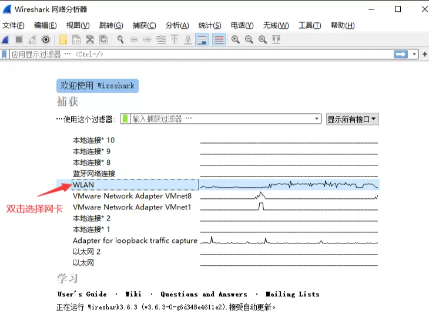Open a capture file folder icon
Viewport: 429px width, 315px height.
coord(63,40)
